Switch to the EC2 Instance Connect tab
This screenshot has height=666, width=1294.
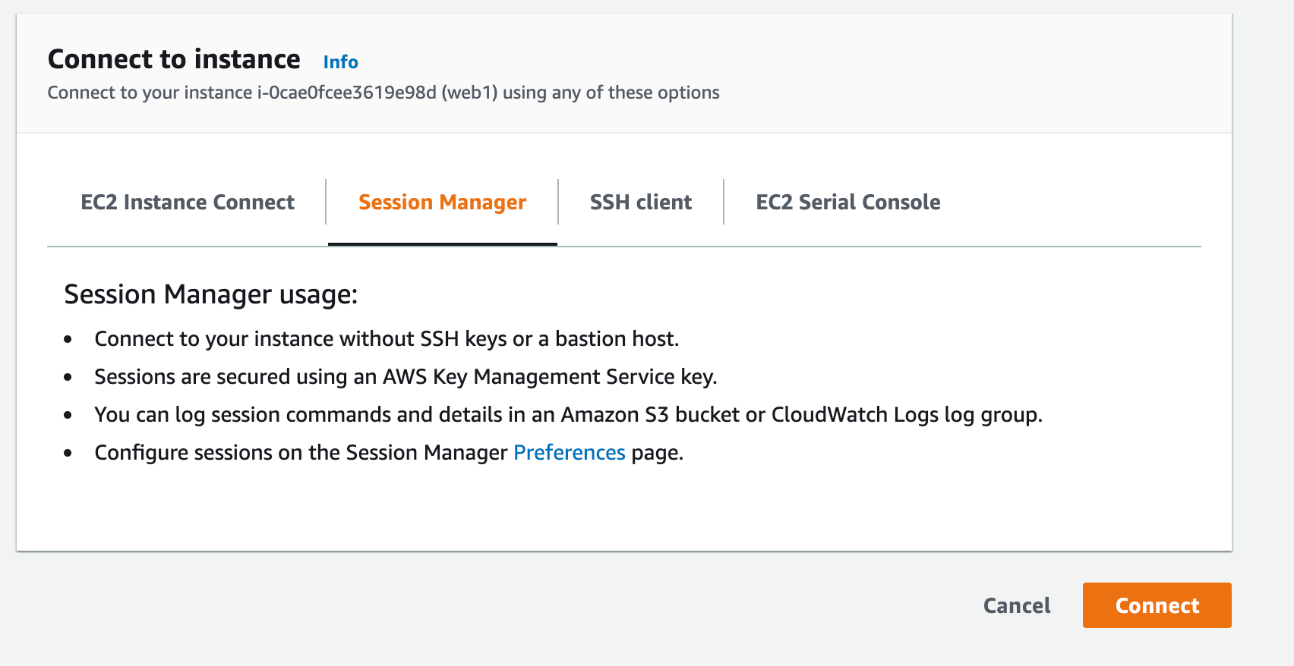point(188,203)
